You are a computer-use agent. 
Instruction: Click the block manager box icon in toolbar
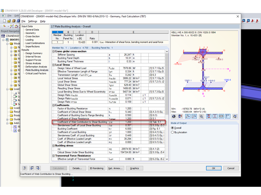14,21
